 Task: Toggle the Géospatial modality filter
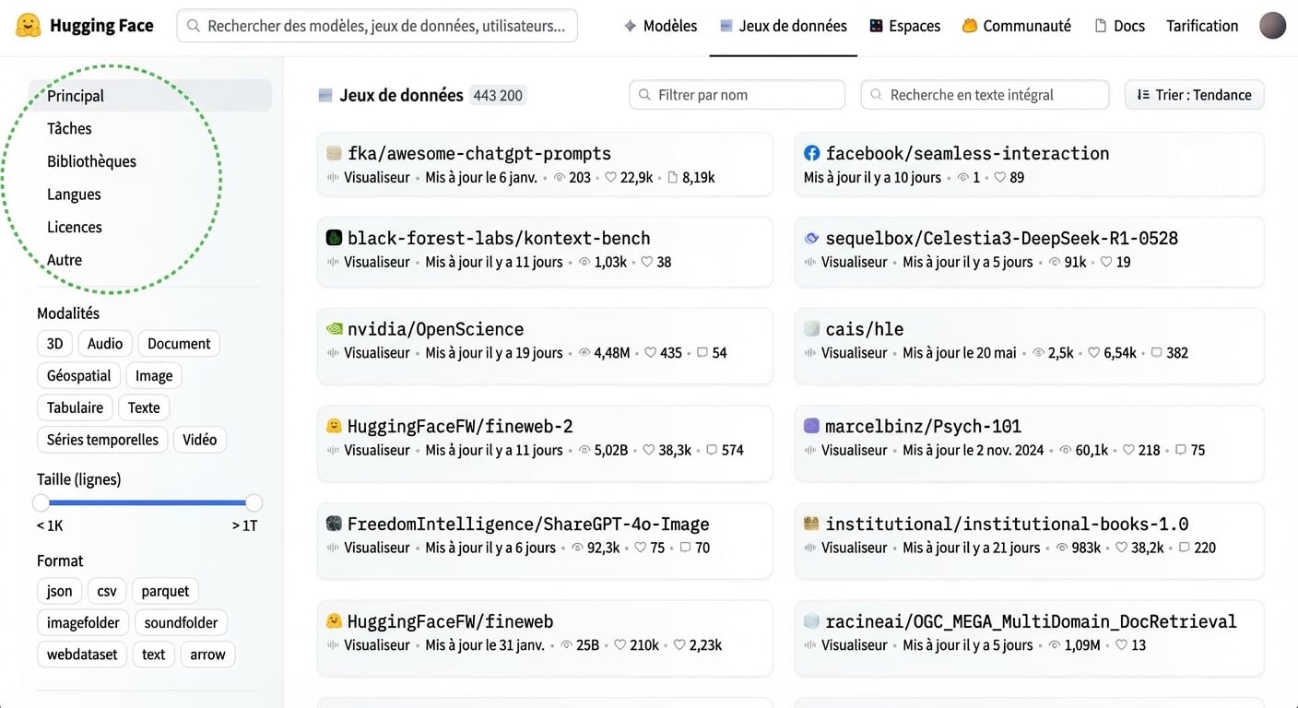tap(79, 376)
